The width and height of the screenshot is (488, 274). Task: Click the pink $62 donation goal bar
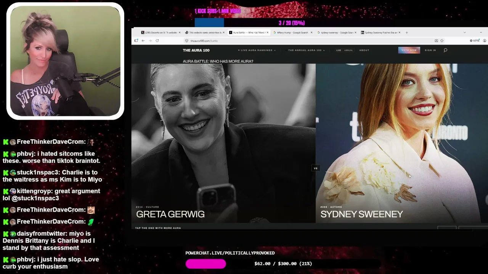pos(206,264)
